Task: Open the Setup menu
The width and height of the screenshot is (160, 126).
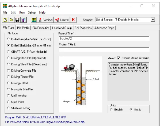Action: click(x=32, y=12)
